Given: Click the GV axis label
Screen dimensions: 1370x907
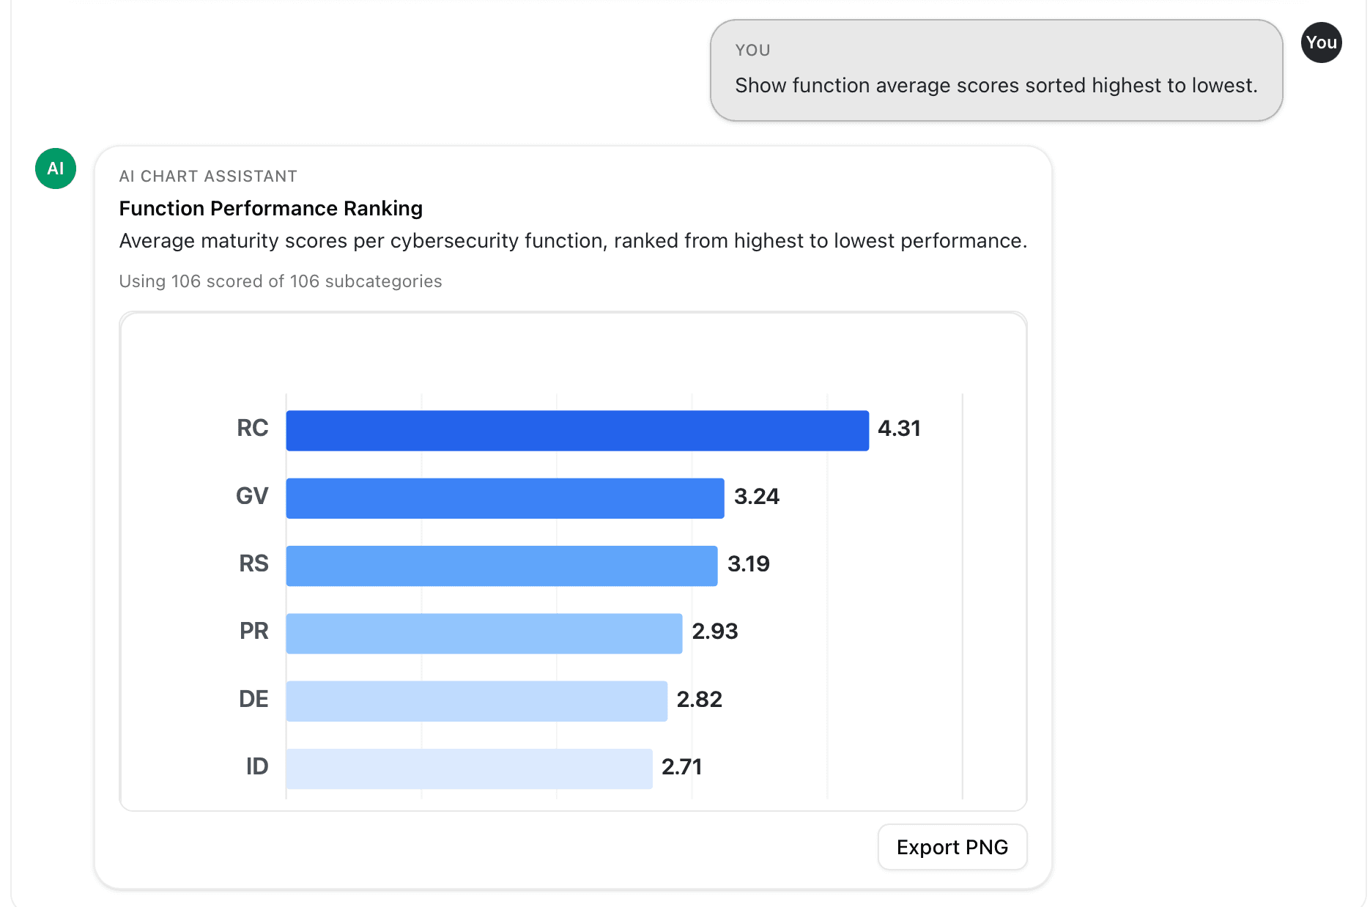Looking at the screenshot, I should point(252,496).
